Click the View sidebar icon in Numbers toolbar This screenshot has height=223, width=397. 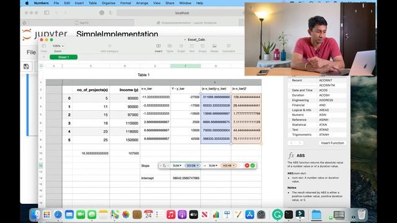point(44,46)
